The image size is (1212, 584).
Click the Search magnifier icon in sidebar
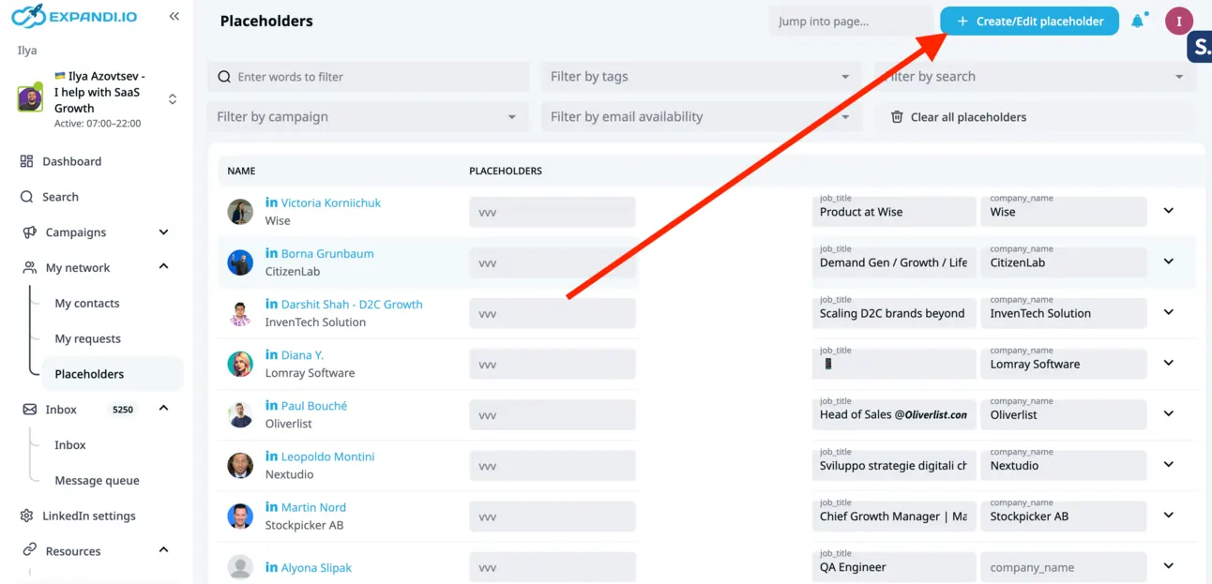[x=26, y=197]
